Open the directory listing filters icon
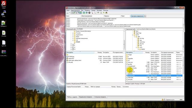Image resolution: width=192 pixels, height=108 pixels. tap(98, 13)
